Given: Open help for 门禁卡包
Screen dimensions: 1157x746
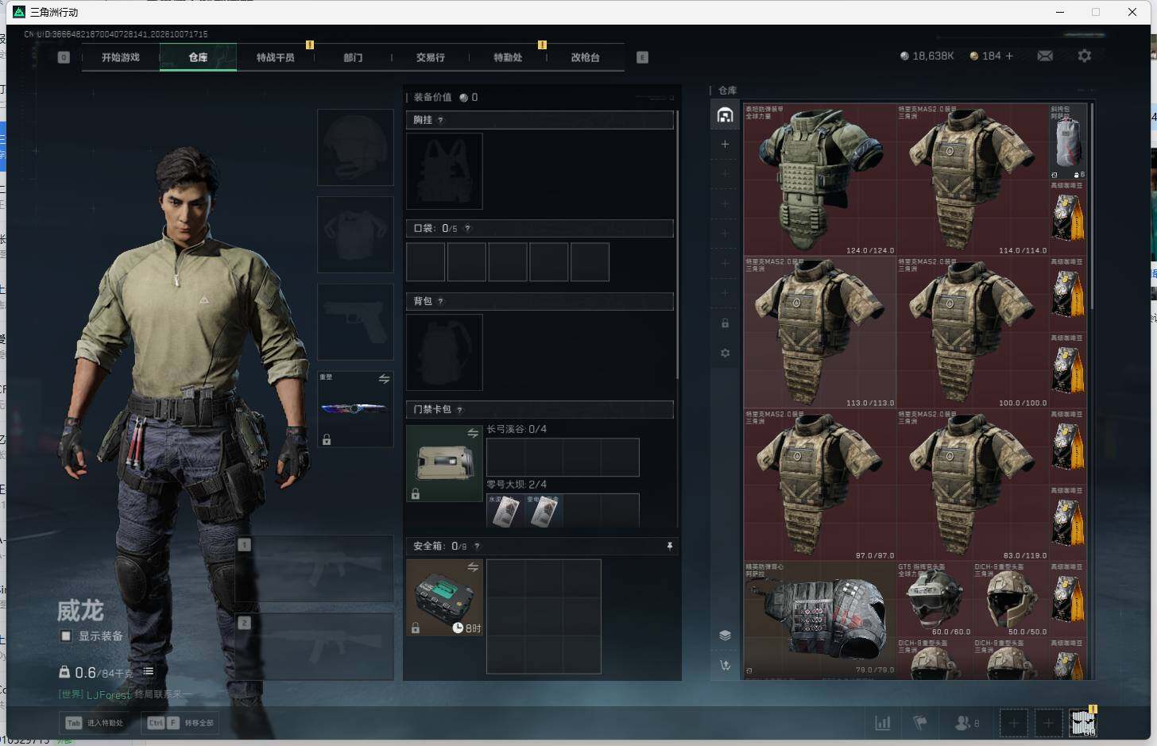Looking at the screenshot, I should pos(459,410).
